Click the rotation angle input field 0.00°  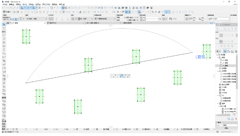[x=221, y=19]
